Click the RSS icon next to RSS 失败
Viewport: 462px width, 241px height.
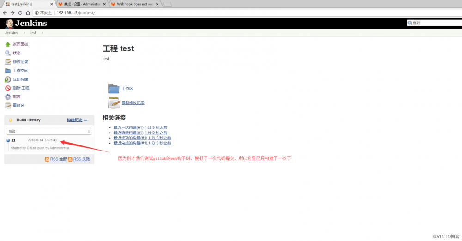click(x=70, y=159)
